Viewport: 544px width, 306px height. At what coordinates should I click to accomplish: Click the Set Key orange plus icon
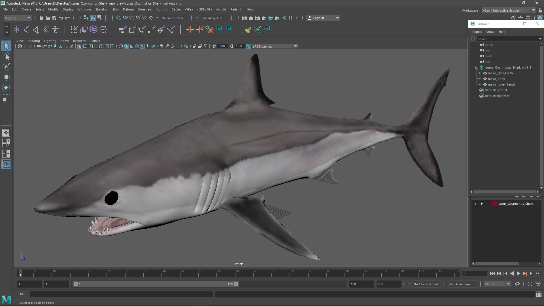(190, 29)
